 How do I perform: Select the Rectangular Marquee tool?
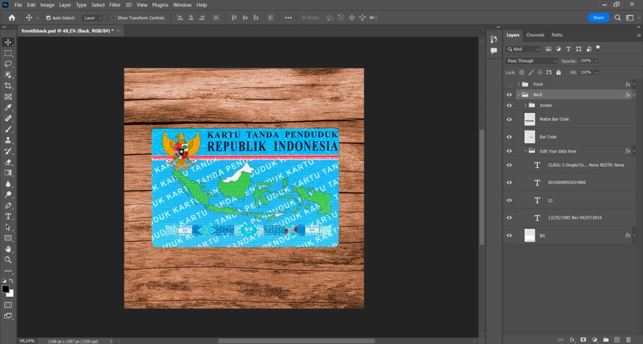coord(8,53)
